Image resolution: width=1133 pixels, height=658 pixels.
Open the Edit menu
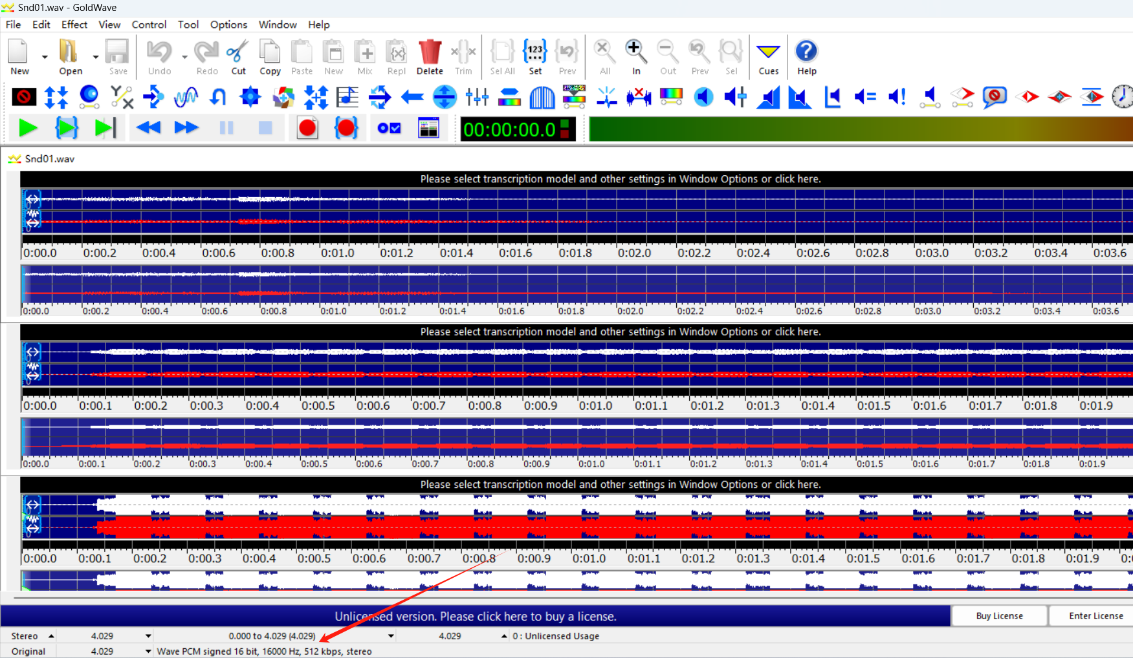point(41,25)
